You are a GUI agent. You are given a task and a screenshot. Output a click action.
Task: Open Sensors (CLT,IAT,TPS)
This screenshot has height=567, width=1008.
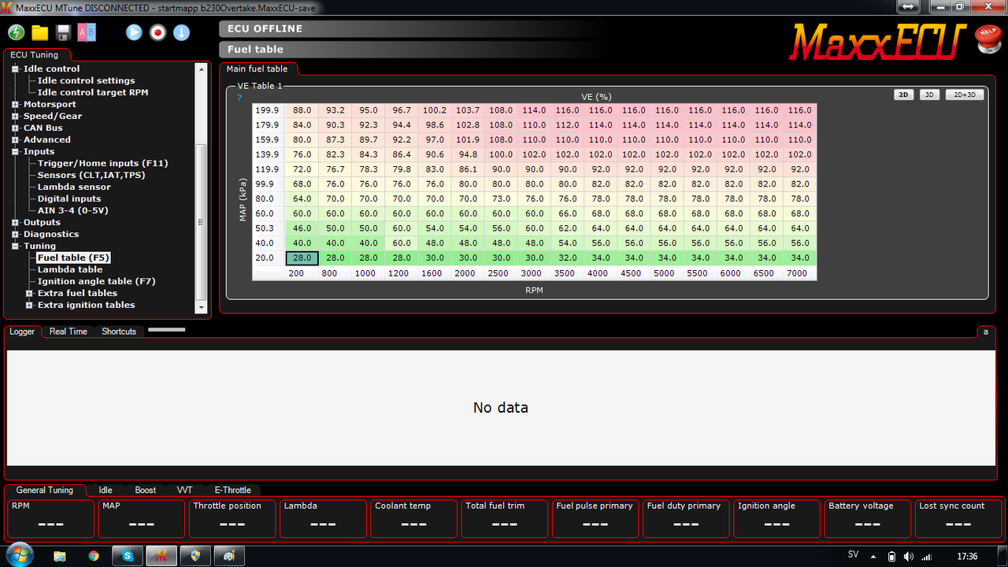[x=91, y=175]
